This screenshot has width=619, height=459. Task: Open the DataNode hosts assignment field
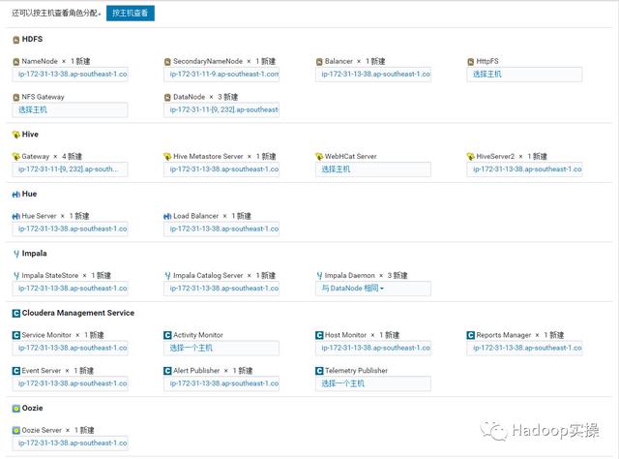coord(221,109)
